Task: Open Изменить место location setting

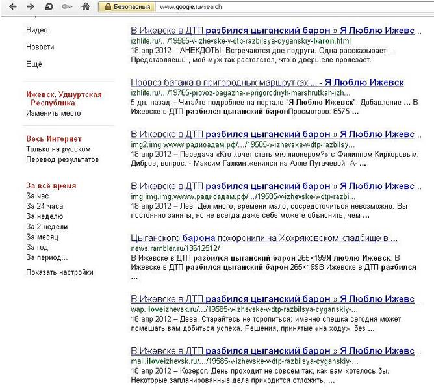Action: pyautogui.click(x=53, y=113)
